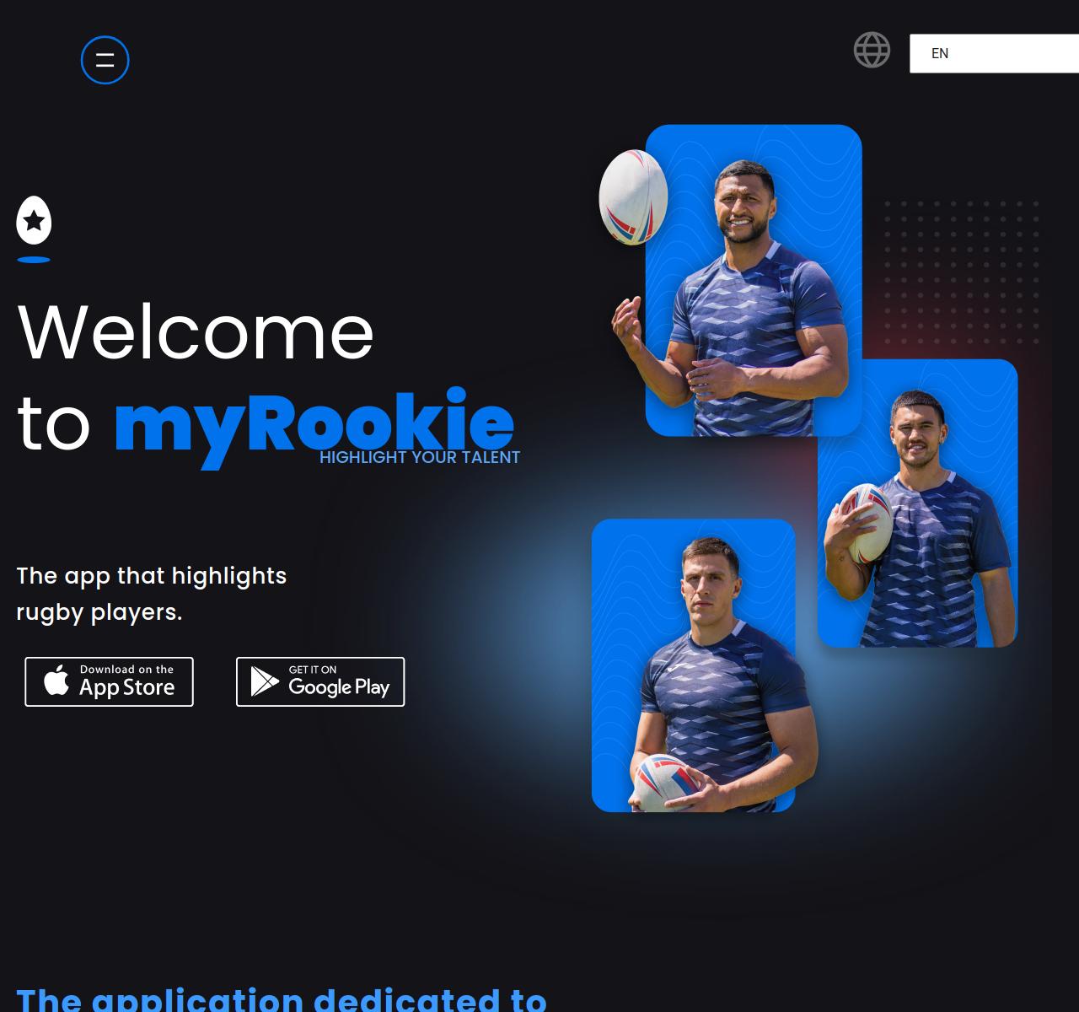This screenshot has width=1079, height=1012.
Task: Click the globe language icon
Action: tap(872, 50)
